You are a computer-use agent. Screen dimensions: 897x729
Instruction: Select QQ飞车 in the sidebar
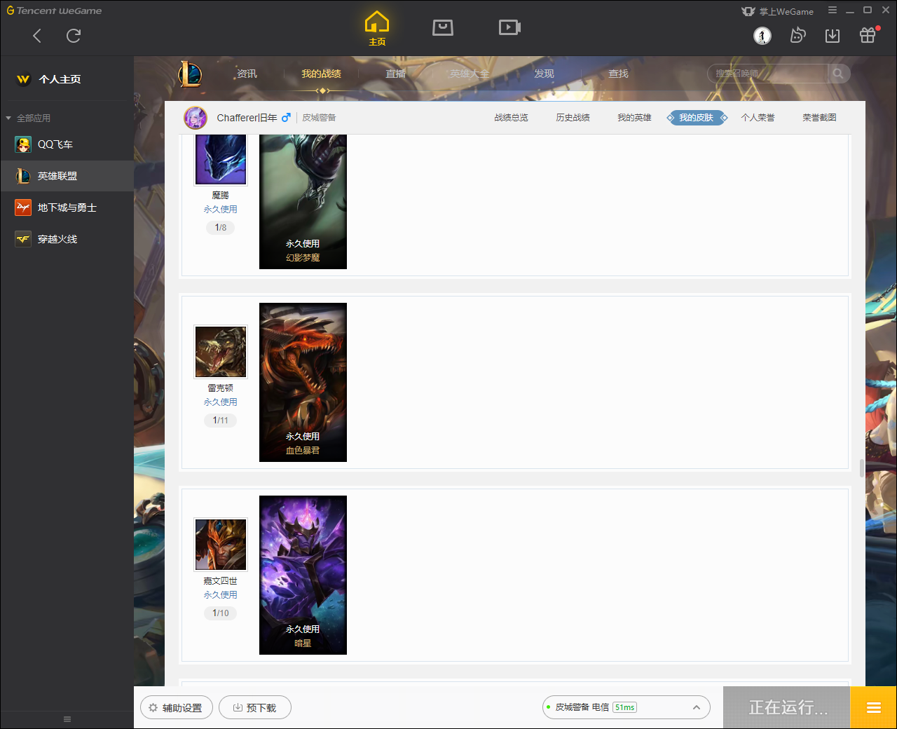tap(67, 144)
